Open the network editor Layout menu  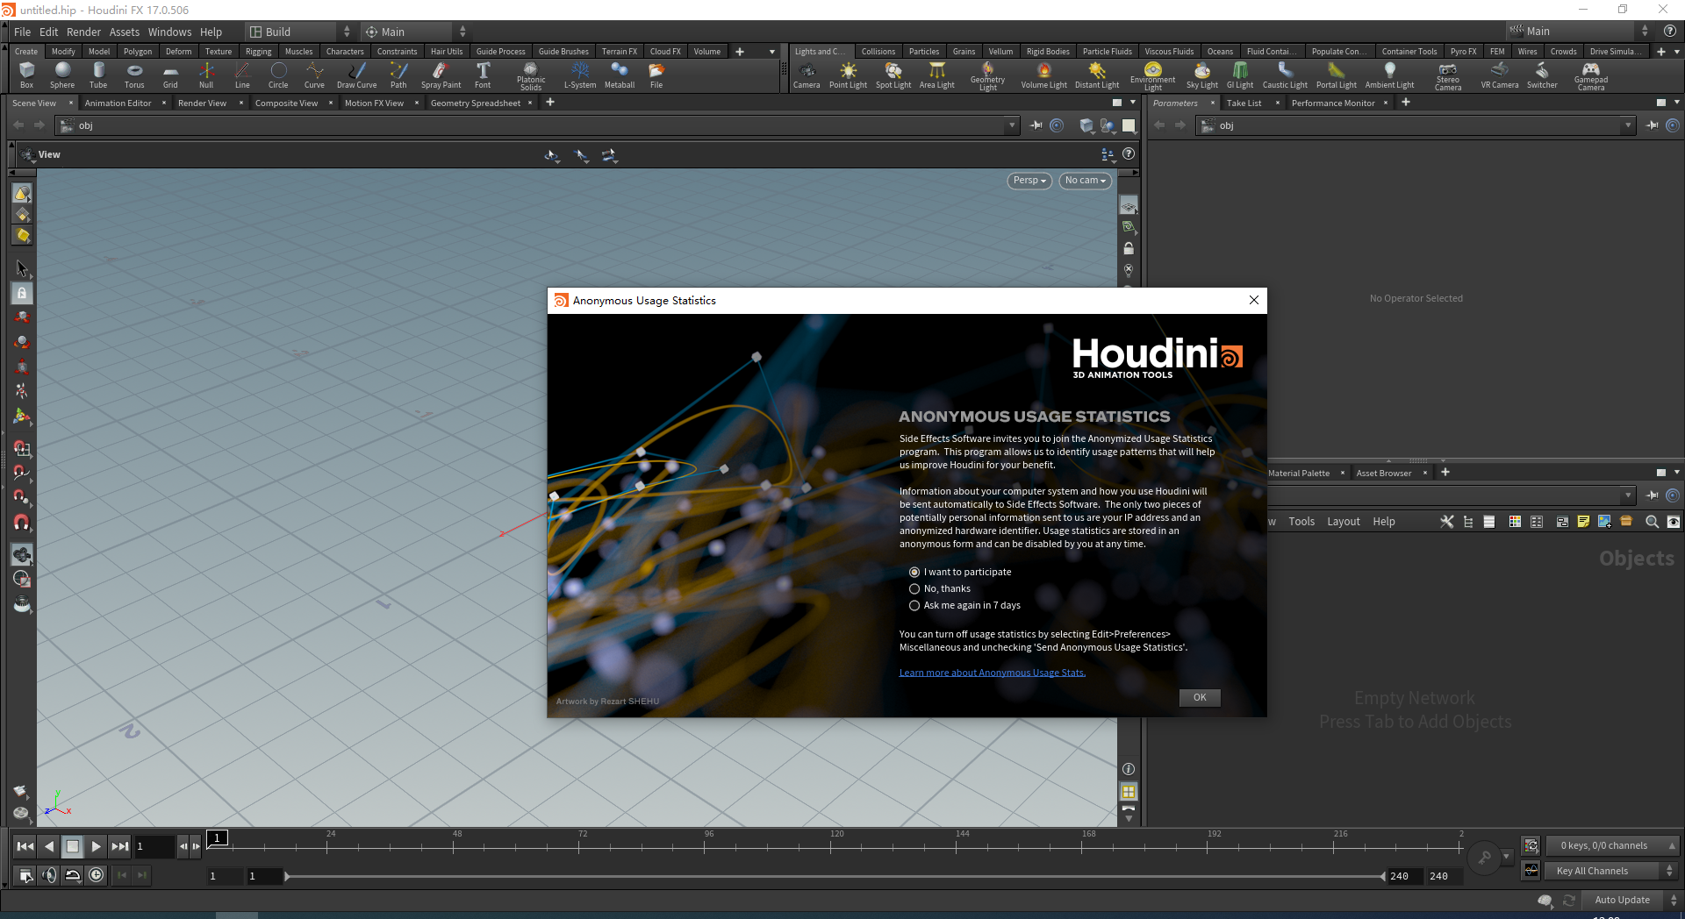(x=1343, y=522)
